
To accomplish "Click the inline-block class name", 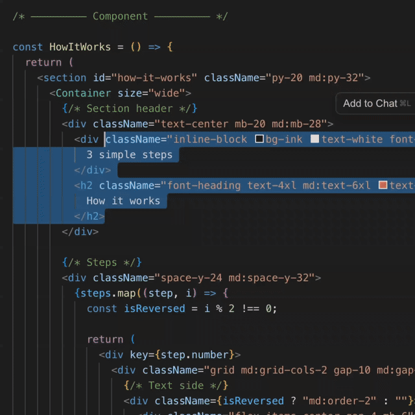I will coord(210,139).
